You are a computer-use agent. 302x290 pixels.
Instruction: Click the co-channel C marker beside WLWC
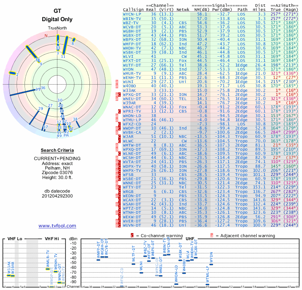(119, 141)
